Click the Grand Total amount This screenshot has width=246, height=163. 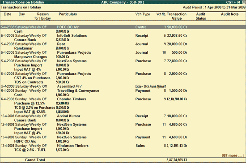coord(177,160)
